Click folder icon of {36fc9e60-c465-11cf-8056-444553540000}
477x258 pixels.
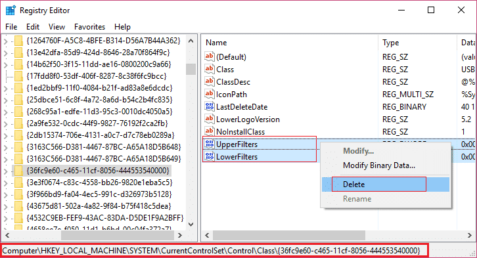coord(18,171)
